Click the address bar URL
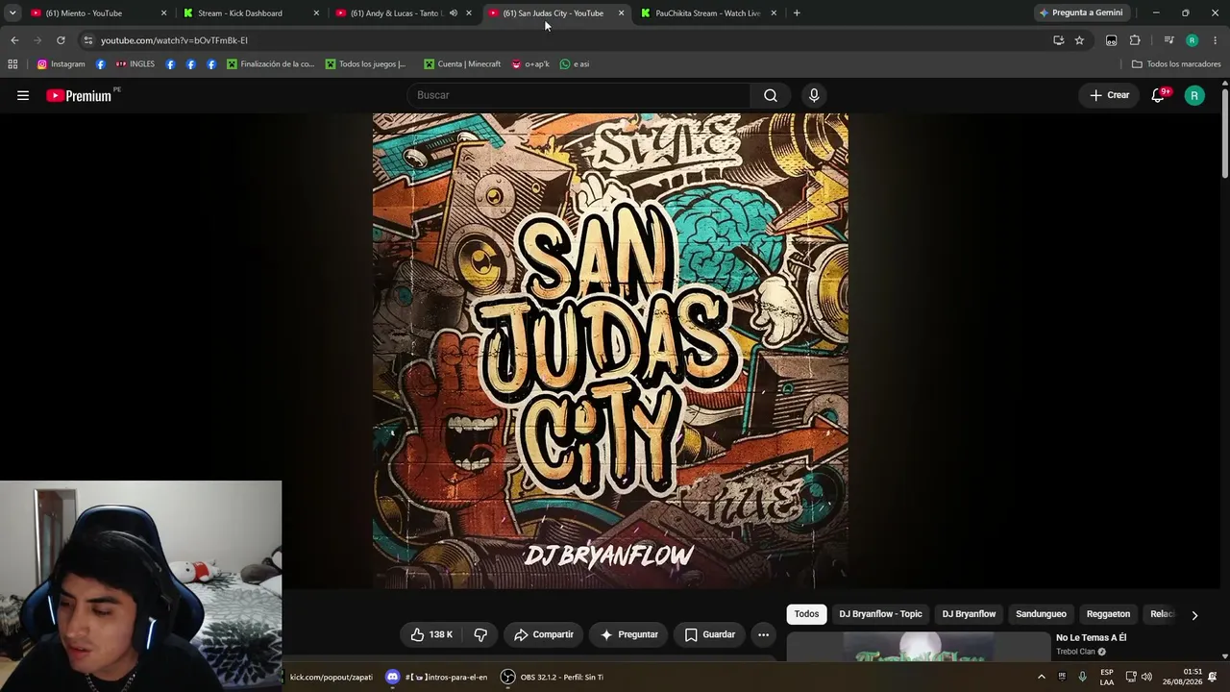Viewport: 1230px width, 692px height. [x=174, y=40]
